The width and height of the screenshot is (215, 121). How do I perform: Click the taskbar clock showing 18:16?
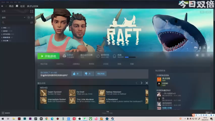[x=205, y=119]
